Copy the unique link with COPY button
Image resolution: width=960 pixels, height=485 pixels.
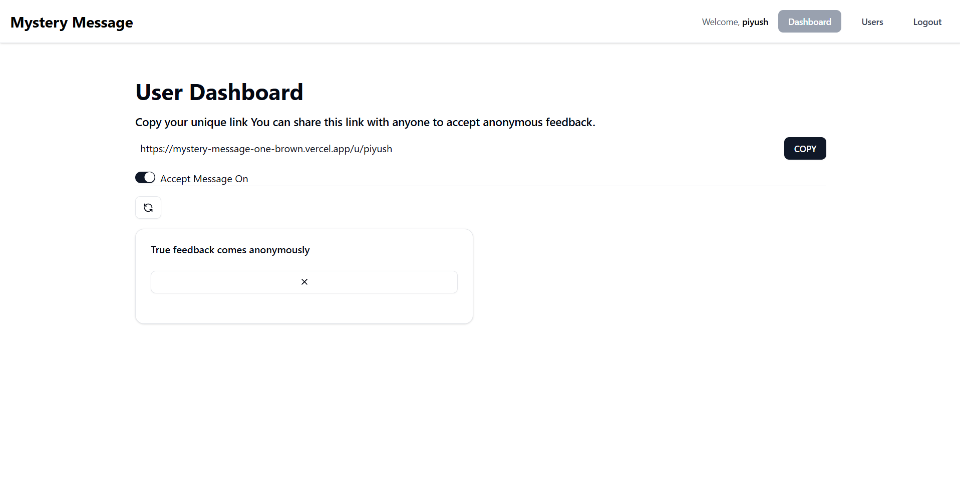click(x=805, y=149)
